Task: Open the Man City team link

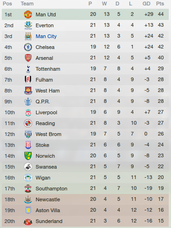Action: pos(46,36)
